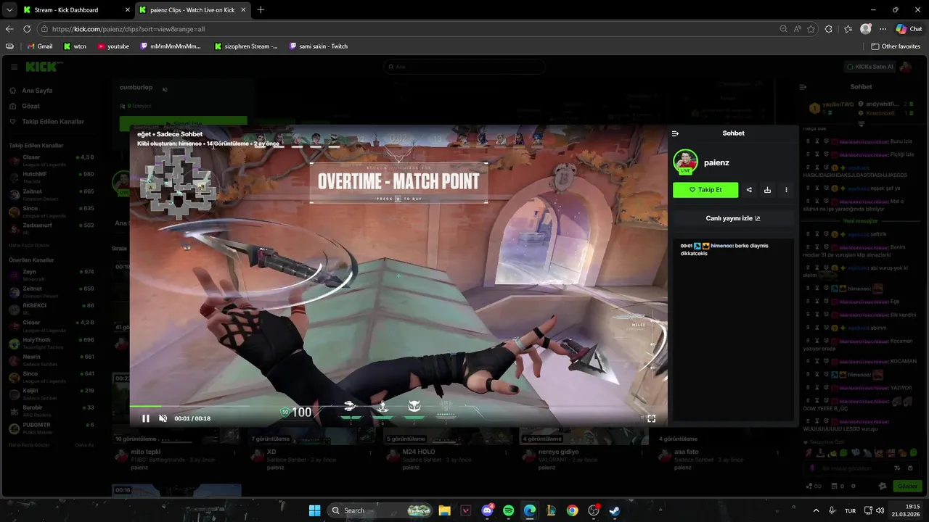Show hidden system tray icons
929x522 pixels.
coord(816,510)
